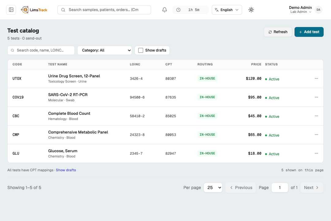Viewport: 331px width, 221px height.
Task: Go to the Next page
Action: coord(312,188)
